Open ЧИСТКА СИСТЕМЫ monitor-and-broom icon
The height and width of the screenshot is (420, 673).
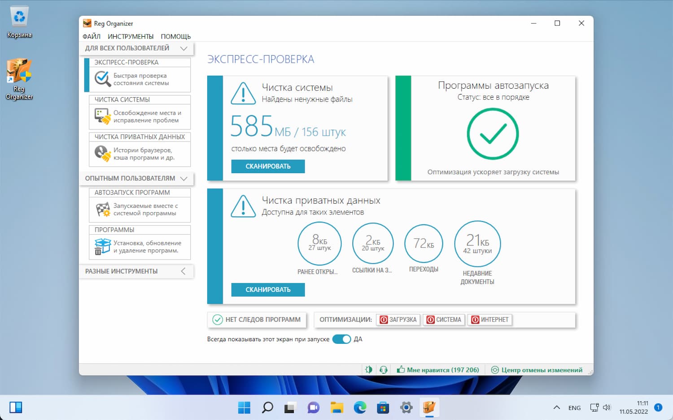[103, 116]
